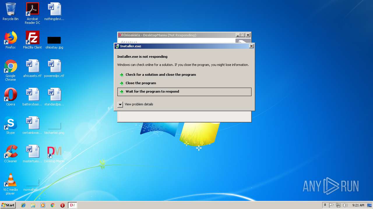Maximize the DesktopMania window
373x209 pixels.
(242, 35)
